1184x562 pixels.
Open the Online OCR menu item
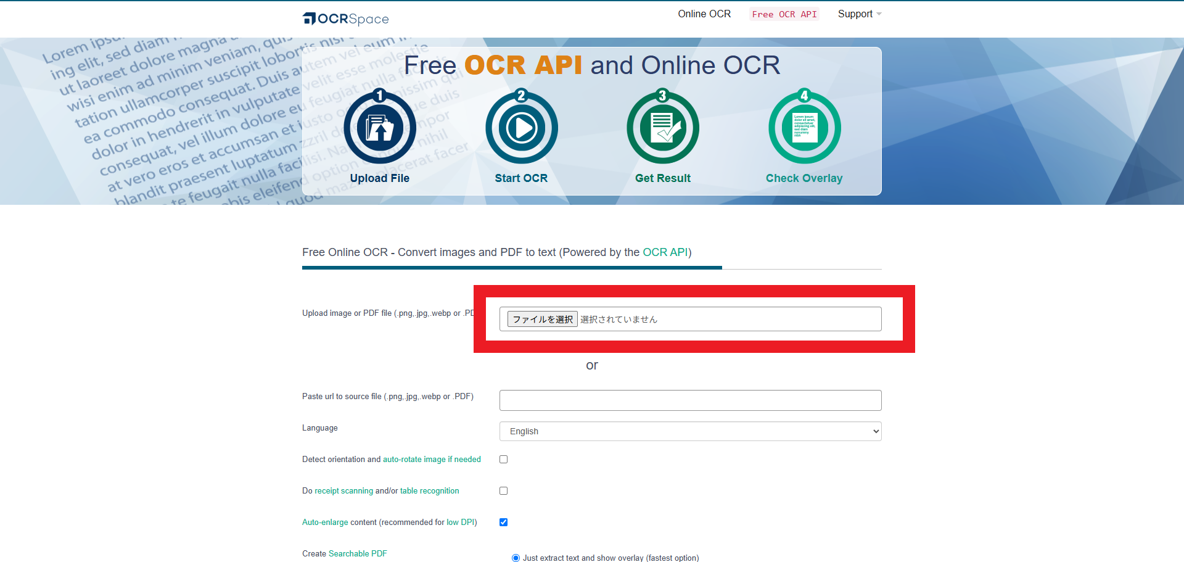tap(704, 14)
